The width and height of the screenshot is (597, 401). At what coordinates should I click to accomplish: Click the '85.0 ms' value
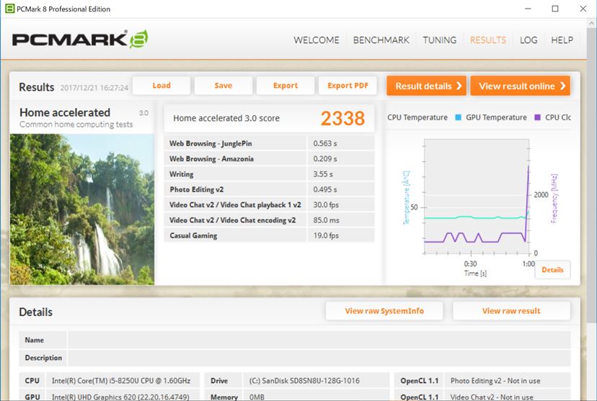327,220
